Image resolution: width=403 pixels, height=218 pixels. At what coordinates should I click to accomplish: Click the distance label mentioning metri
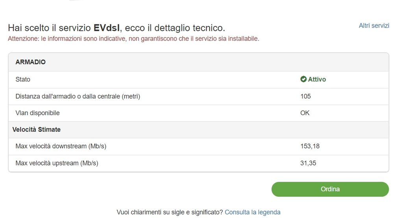tap(78, 96)
